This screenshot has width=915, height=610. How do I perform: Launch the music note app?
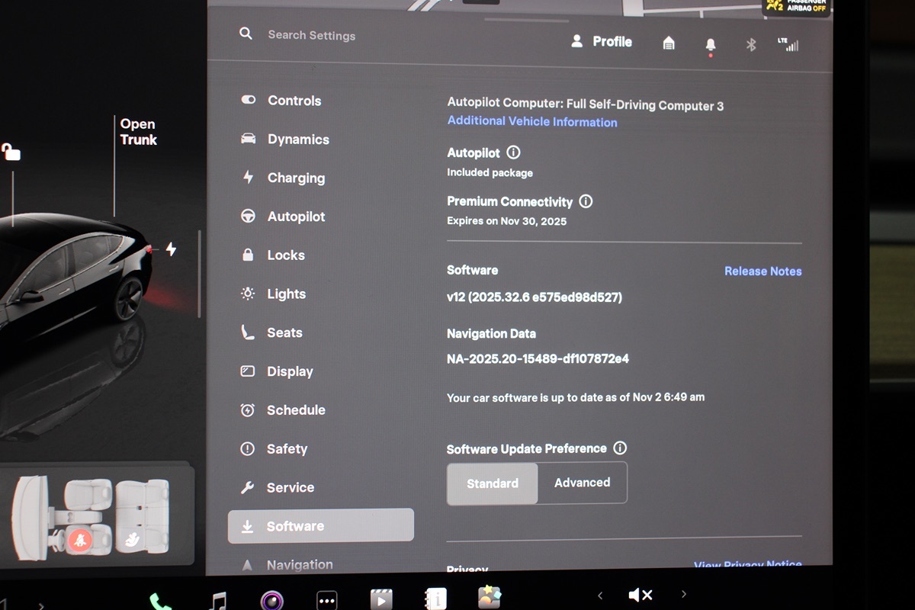[218, 600]
